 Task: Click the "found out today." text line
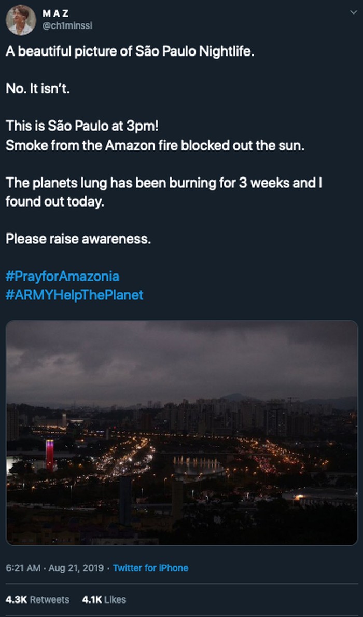[x=55, y=201]
